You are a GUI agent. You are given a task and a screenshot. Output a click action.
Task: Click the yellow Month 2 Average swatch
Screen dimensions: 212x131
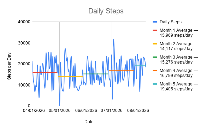pos(155,44)
